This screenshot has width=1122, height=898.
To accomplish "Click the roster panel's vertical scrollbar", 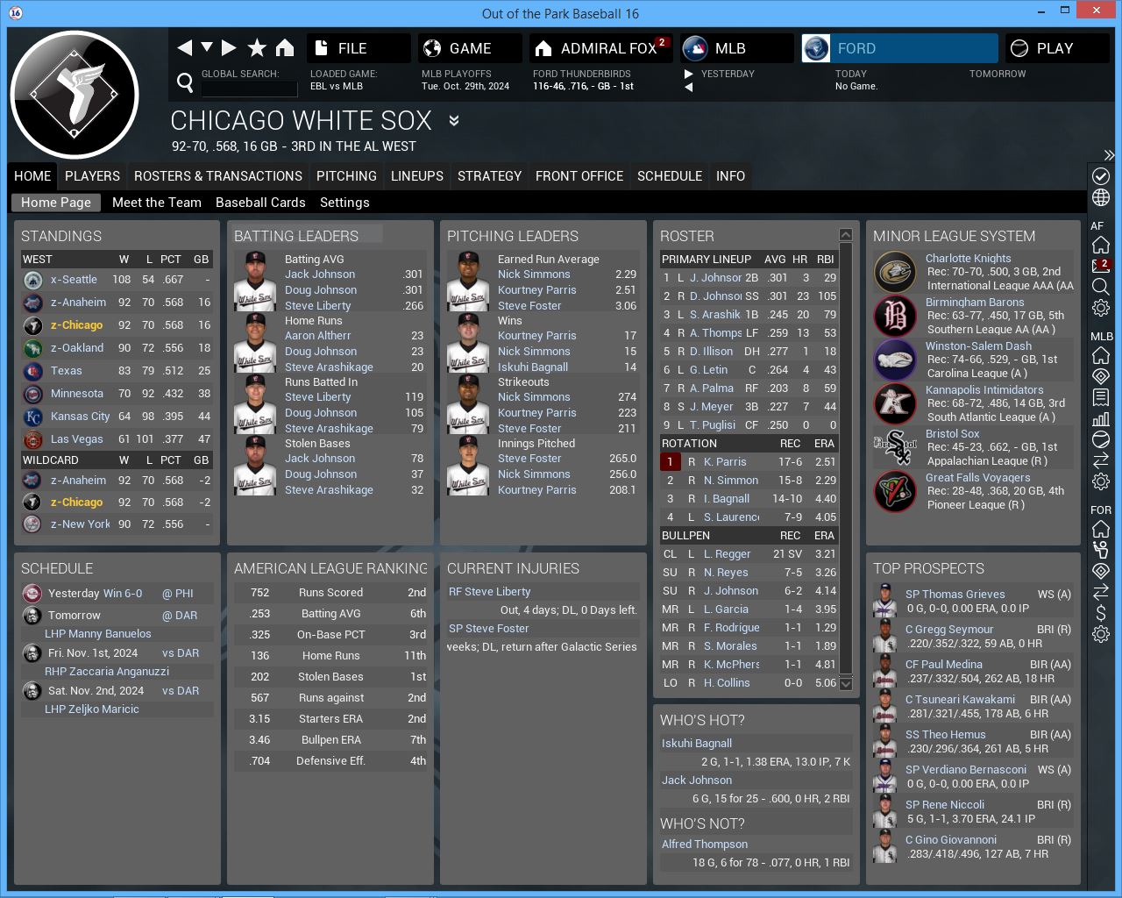I will (x=846, y=456).
